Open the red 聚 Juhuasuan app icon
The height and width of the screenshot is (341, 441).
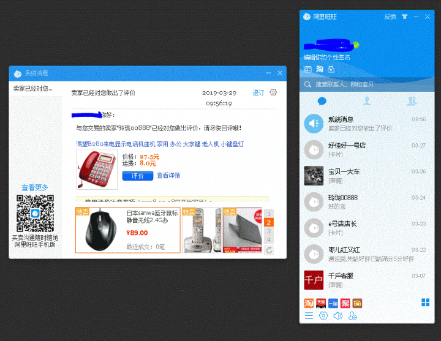click(345, 303)
